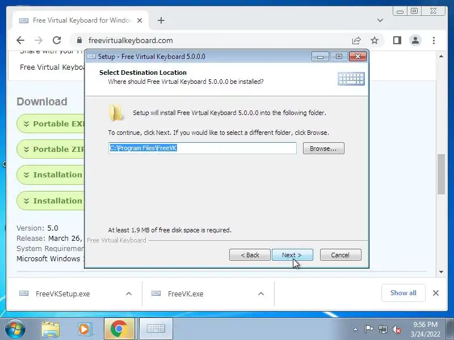Open the tab search dropdown chevron
Viewport: 454px width, 340px height.
[380, 20]
